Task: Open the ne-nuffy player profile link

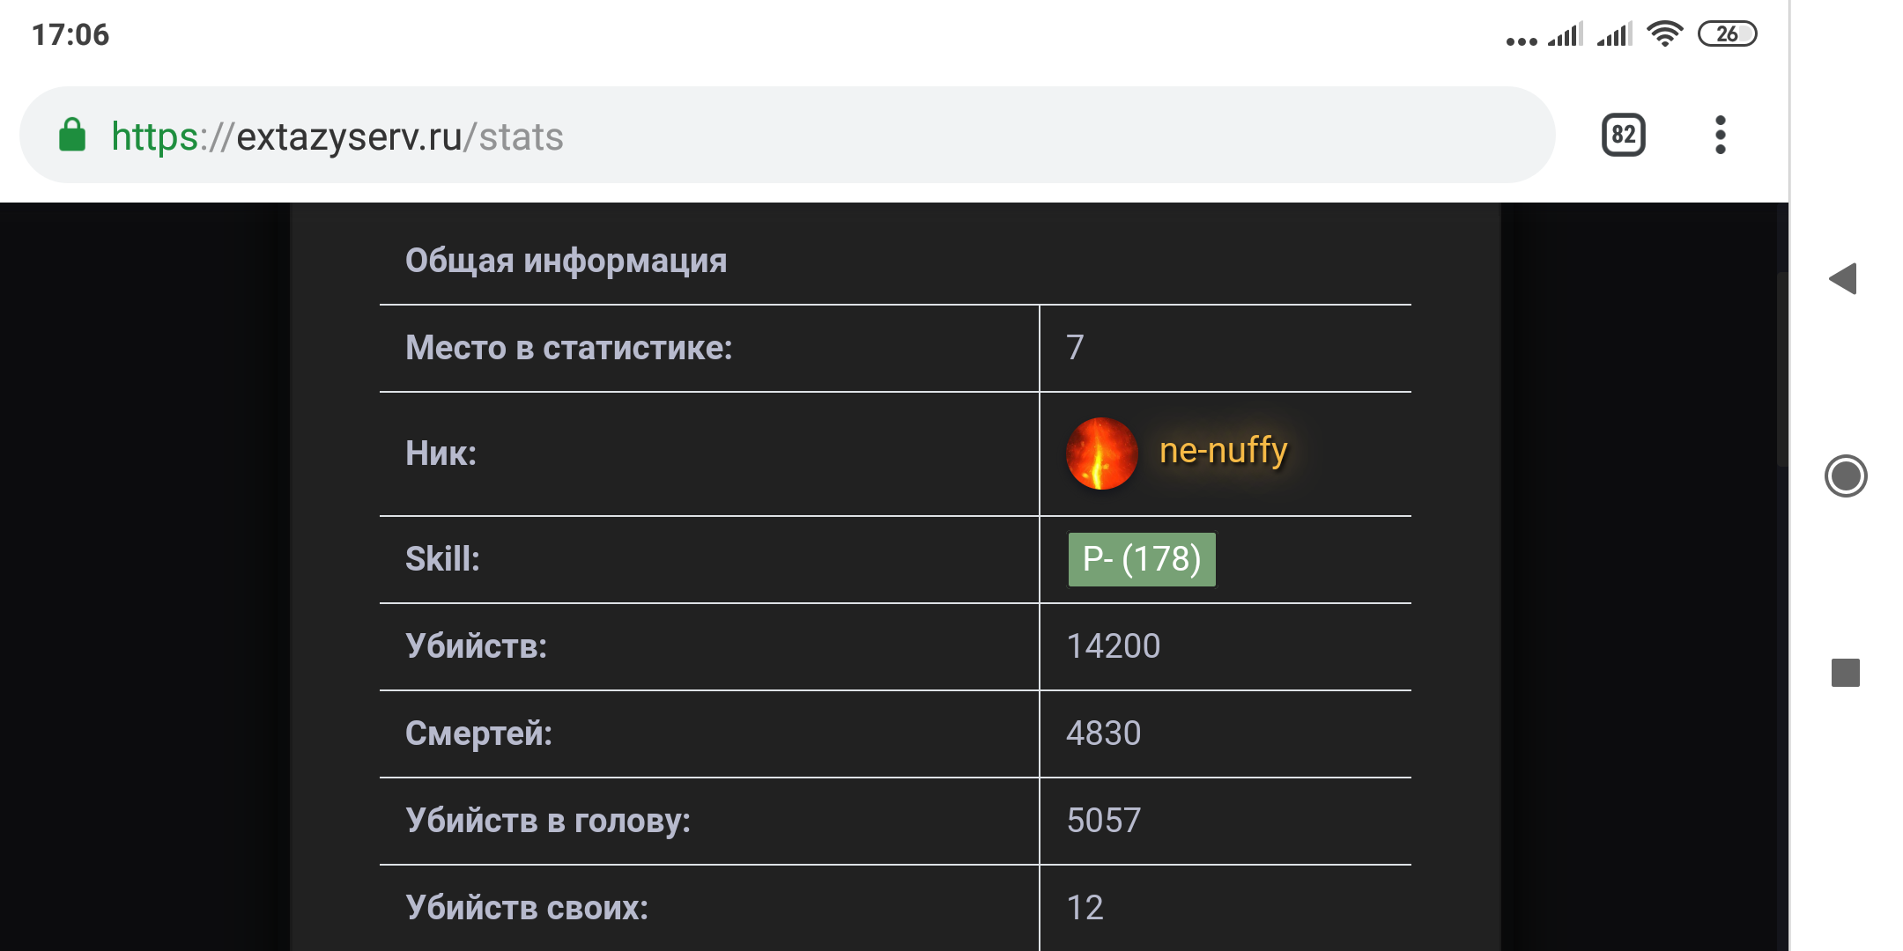Action: (x=1223, y=451)
